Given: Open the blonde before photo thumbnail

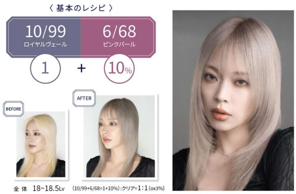Looking at the screenshot, I should coord(41,144).
